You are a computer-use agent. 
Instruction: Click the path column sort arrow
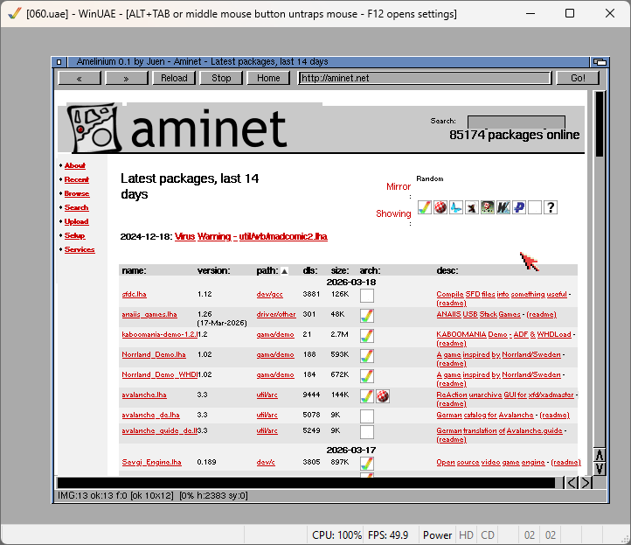(284, 271)
